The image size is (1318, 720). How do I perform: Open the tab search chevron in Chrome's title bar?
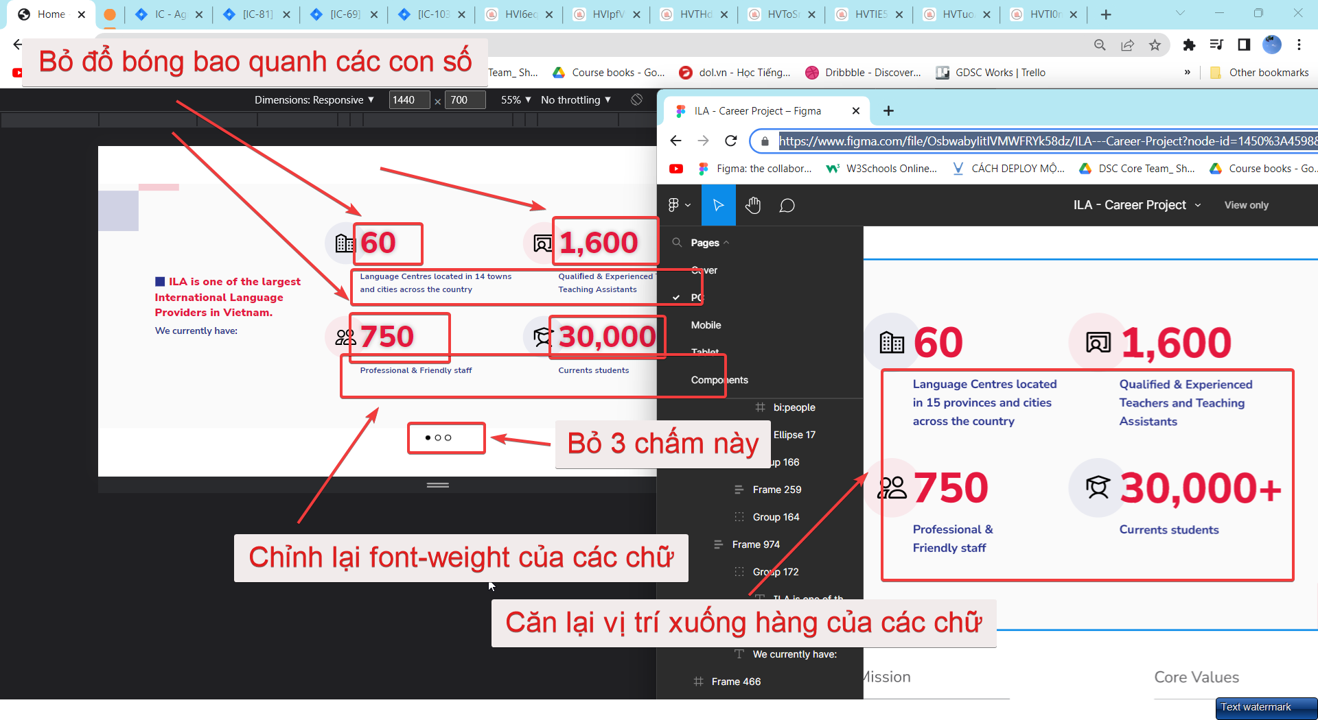pos(1180,13)
